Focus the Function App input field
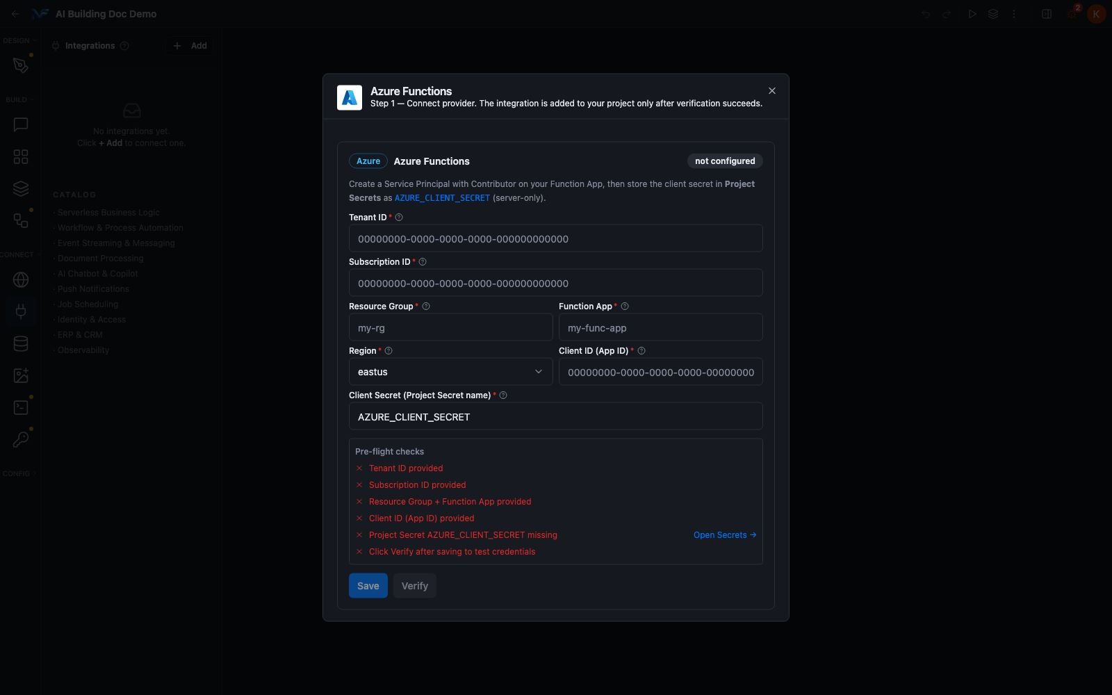Viewport: 1112px width, 695px height. click(660, 327)
